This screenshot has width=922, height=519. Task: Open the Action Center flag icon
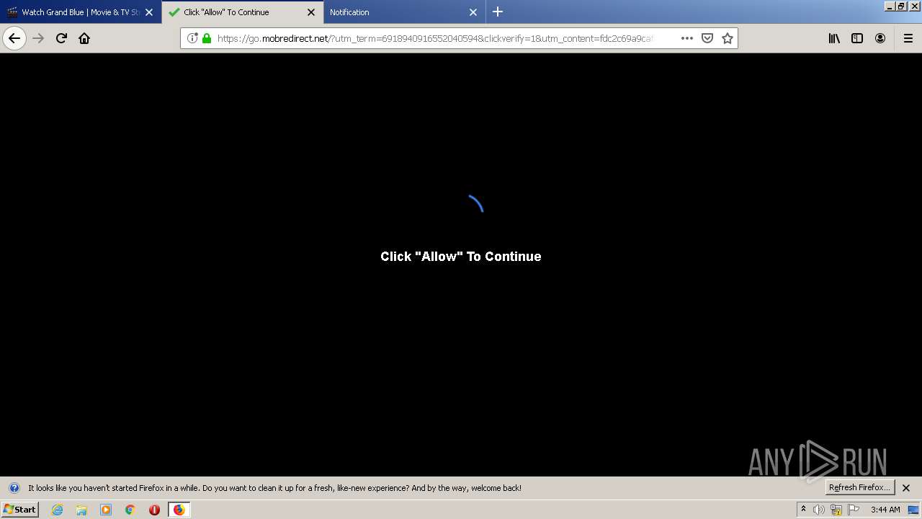tap(854, 510)
